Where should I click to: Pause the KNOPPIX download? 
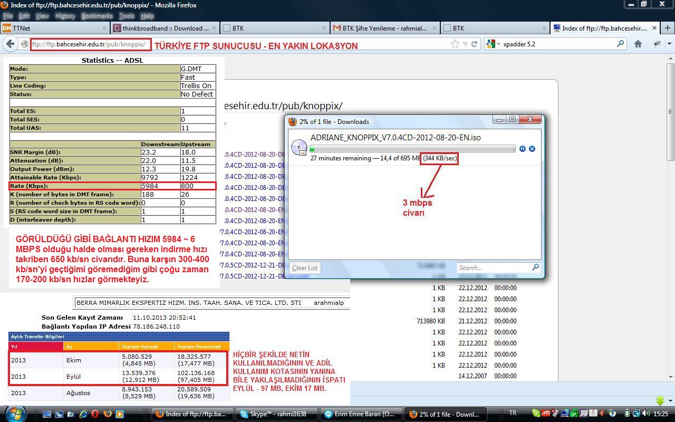coord(522,149)
